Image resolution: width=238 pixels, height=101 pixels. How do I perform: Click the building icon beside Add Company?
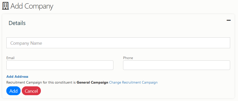(x=6, y=6)
